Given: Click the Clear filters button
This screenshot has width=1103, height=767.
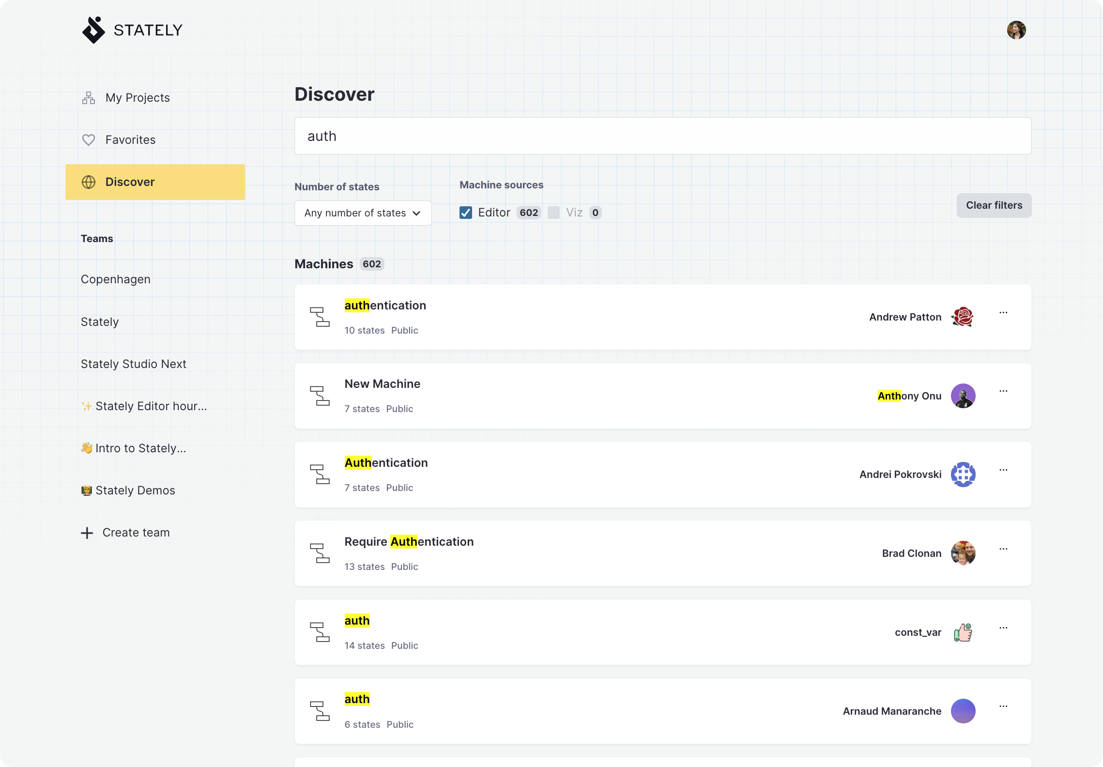Looking at the screenshot, I should coord(994,205).
